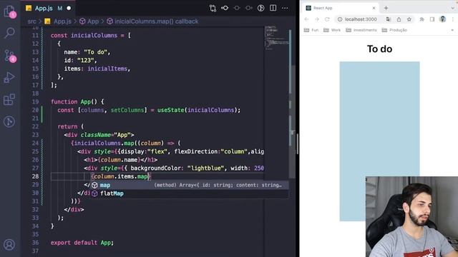Image resolution: width=458 pixels, height=257 pixels.
Task: Toggle file blame circle icon
Action: (x=260, y=8)
